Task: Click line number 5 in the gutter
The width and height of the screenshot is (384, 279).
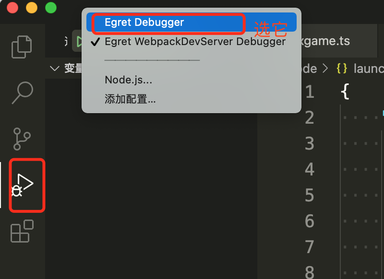Action: click(310, 195)
